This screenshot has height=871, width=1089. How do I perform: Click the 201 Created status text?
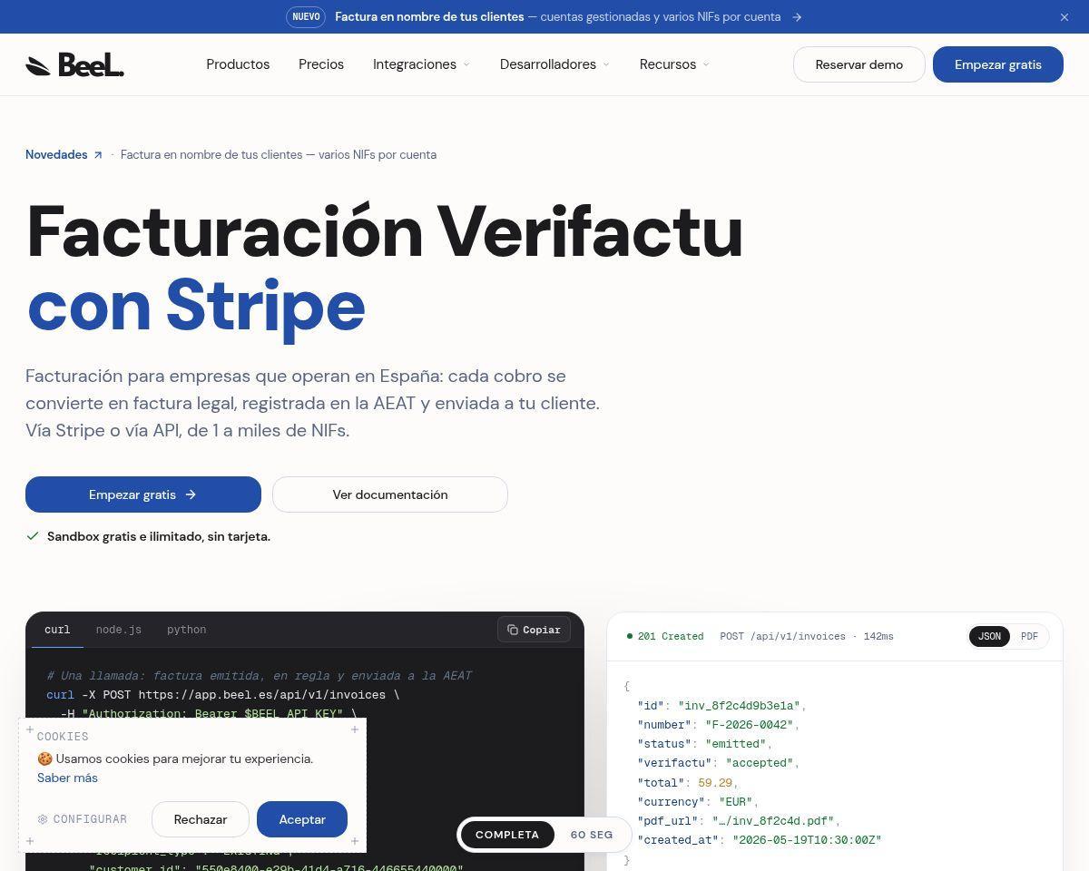point(671,636)
